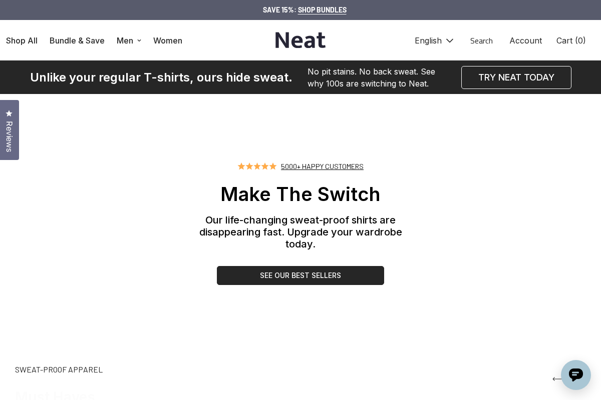Open the live chat widget
The width and height of the screenshot is (601, 400).
(575, 374)
